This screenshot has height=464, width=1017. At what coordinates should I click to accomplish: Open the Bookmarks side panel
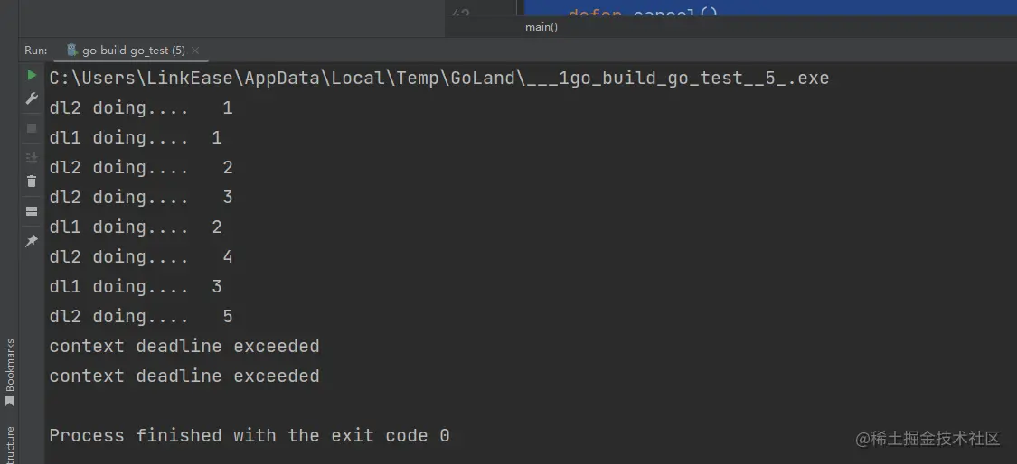coord(10,372)
